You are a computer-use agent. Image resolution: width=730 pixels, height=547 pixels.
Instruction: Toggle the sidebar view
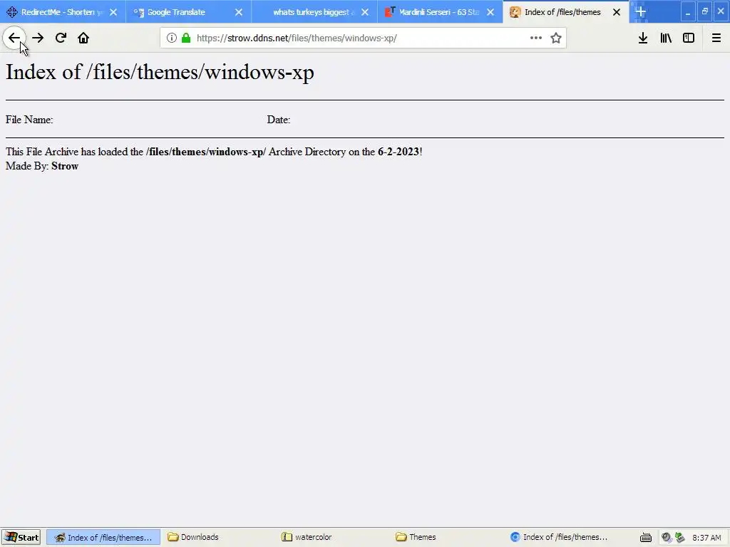tap(689, 38)
